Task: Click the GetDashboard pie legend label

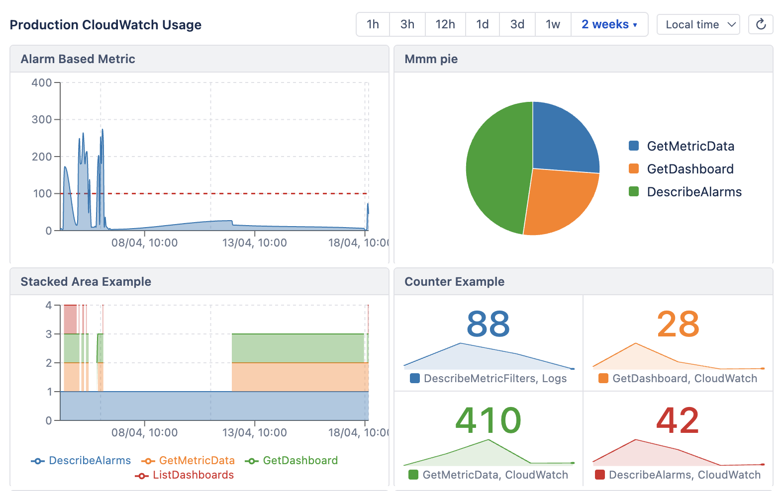Action: 690,169
